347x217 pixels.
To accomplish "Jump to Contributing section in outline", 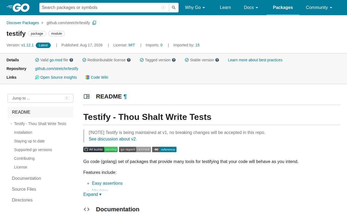I will pyautogui.click(x=24, y=158).
